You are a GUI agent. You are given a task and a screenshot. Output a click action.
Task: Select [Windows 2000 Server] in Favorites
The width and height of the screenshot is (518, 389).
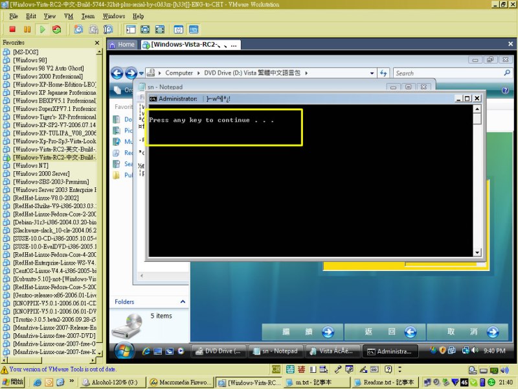pos(41,173)
